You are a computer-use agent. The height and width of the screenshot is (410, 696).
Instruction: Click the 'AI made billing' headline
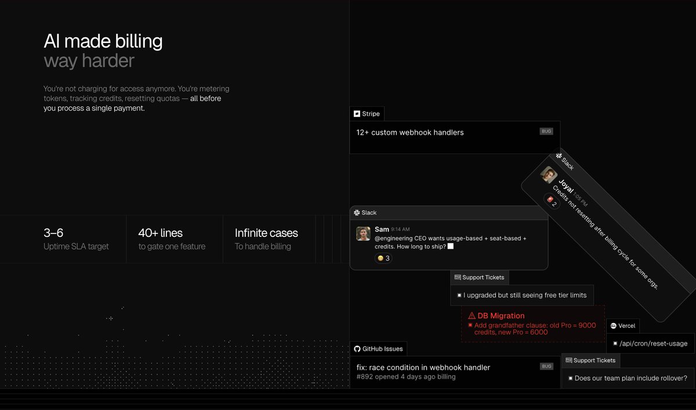point(103,41)
